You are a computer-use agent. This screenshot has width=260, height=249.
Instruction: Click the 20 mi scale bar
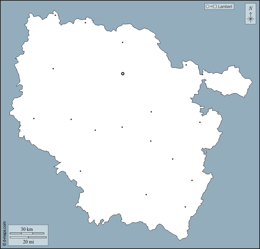point(28,237)
